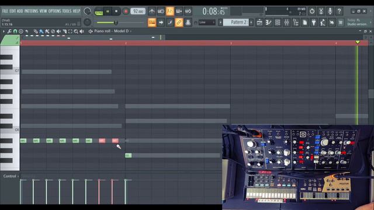Open the Pattern 2 selector
This screenshot has width=374, height=210.
[236, 22]
